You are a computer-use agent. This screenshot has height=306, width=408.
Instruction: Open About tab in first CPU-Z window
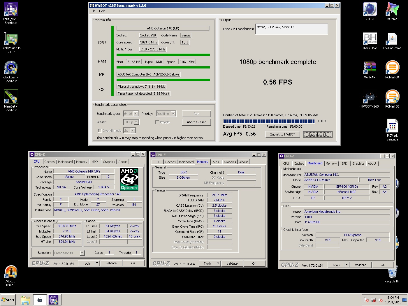(122, 162)
